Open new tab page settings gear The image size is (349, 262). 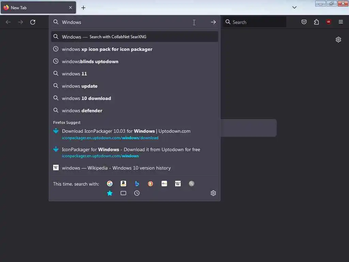(x=338, y=40)
